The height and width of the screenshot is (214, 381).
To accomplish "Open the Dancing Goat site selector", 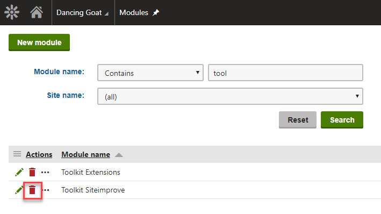I will click(x=82, y=13).
